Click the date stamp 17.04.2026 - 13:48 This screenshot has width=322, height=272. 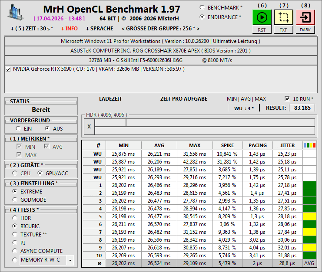coord(59,19)
